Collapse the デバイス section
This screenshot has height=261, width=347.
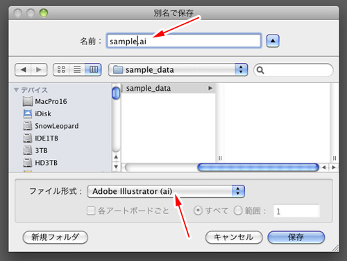(16, 90)
